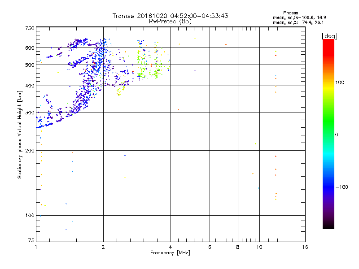Click the 'Phases' header label
Viewport: 359px width, 269px height.
[290, 13]
